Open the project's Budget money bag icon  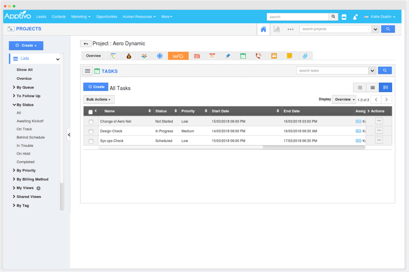pyautogui.click(x=129, y=56)
